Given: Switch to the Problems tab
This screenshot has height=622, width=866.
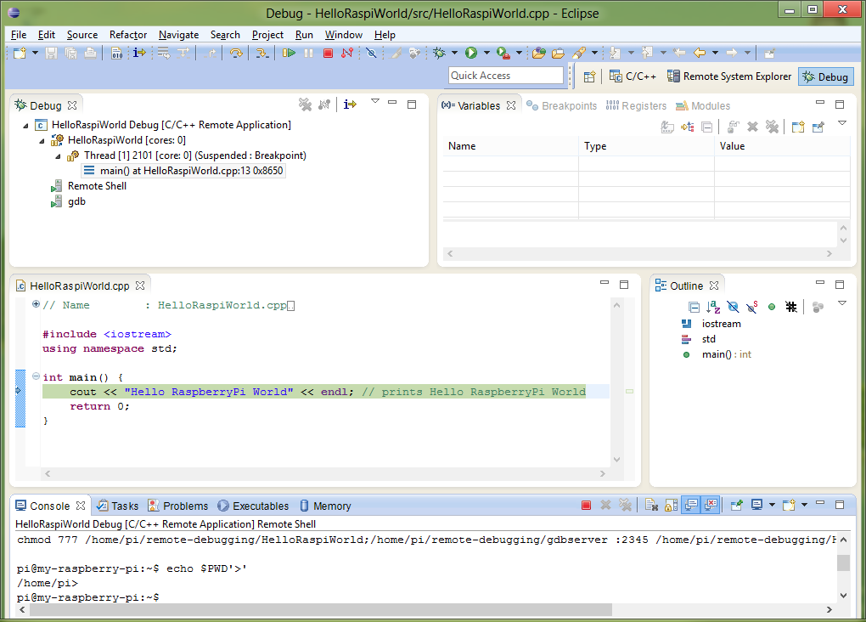Looking at the screenshot, I should pyautogui.click(x=177, y=506).
